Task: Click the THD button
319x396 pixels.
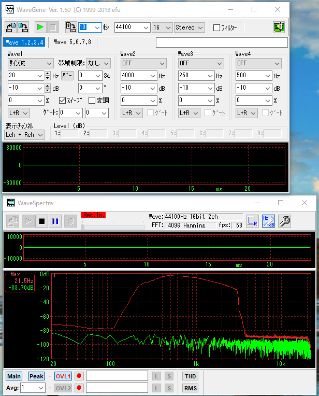Action: point(190,376)
